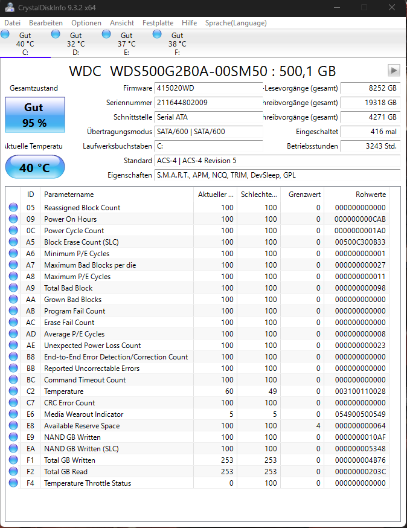The width and height of the screenshot is (407, 528).
Task: Switch to drive F: tab at 38 °C
Action: (x=178, y=43)
